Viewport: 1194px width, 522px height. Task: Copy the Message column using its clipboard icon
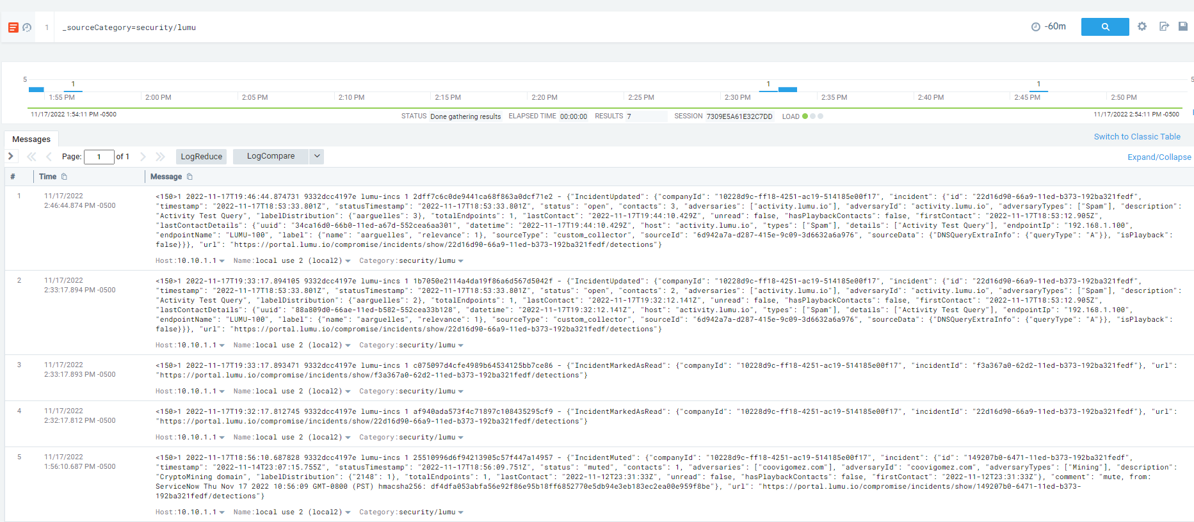[190, 177]
